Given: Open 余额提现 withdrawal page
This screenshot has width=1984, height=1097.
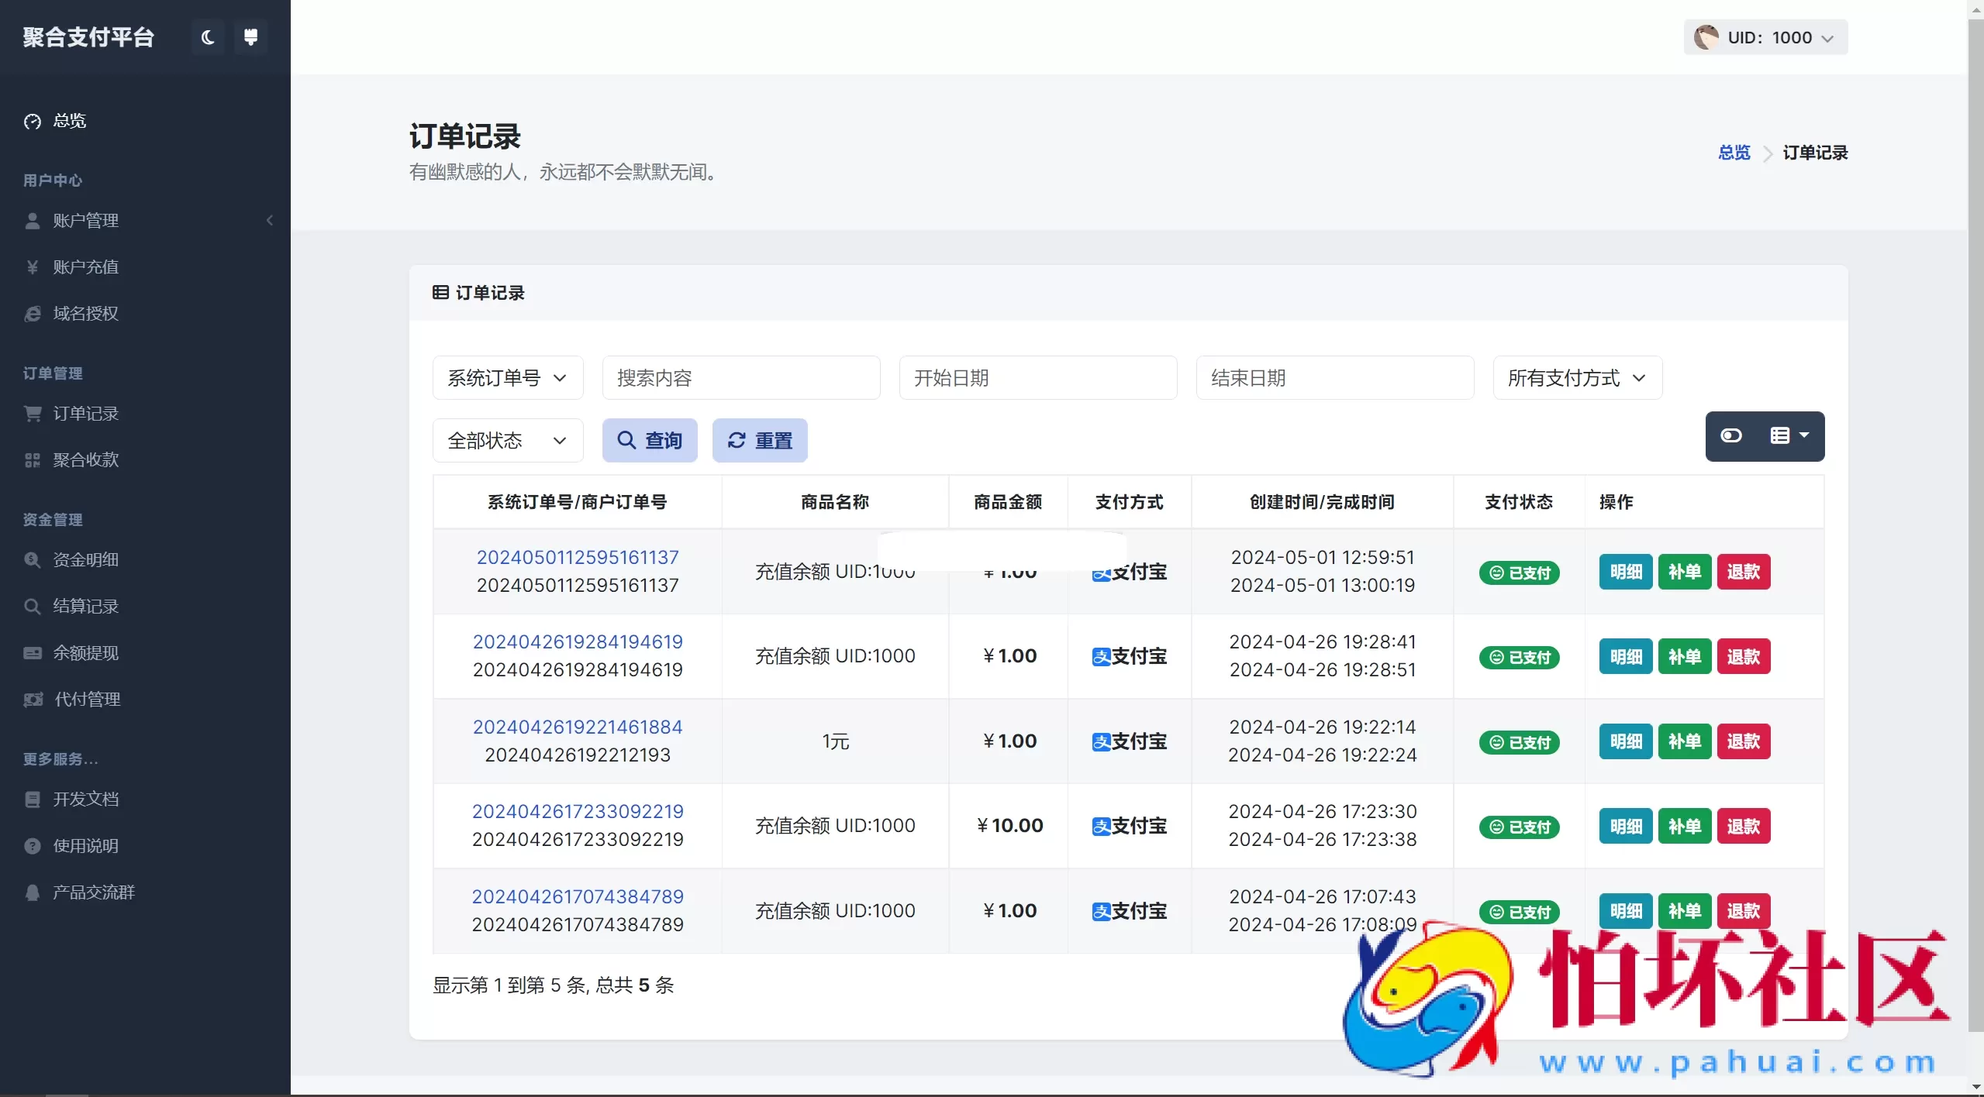Looking at the screenshot, I should 85,652.
